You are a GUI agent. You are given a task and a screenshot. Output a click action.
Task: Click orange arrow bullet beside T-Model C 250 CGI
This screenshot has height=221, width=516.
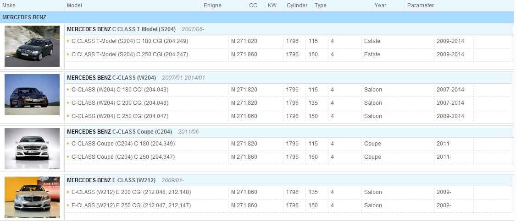point(68,54)
